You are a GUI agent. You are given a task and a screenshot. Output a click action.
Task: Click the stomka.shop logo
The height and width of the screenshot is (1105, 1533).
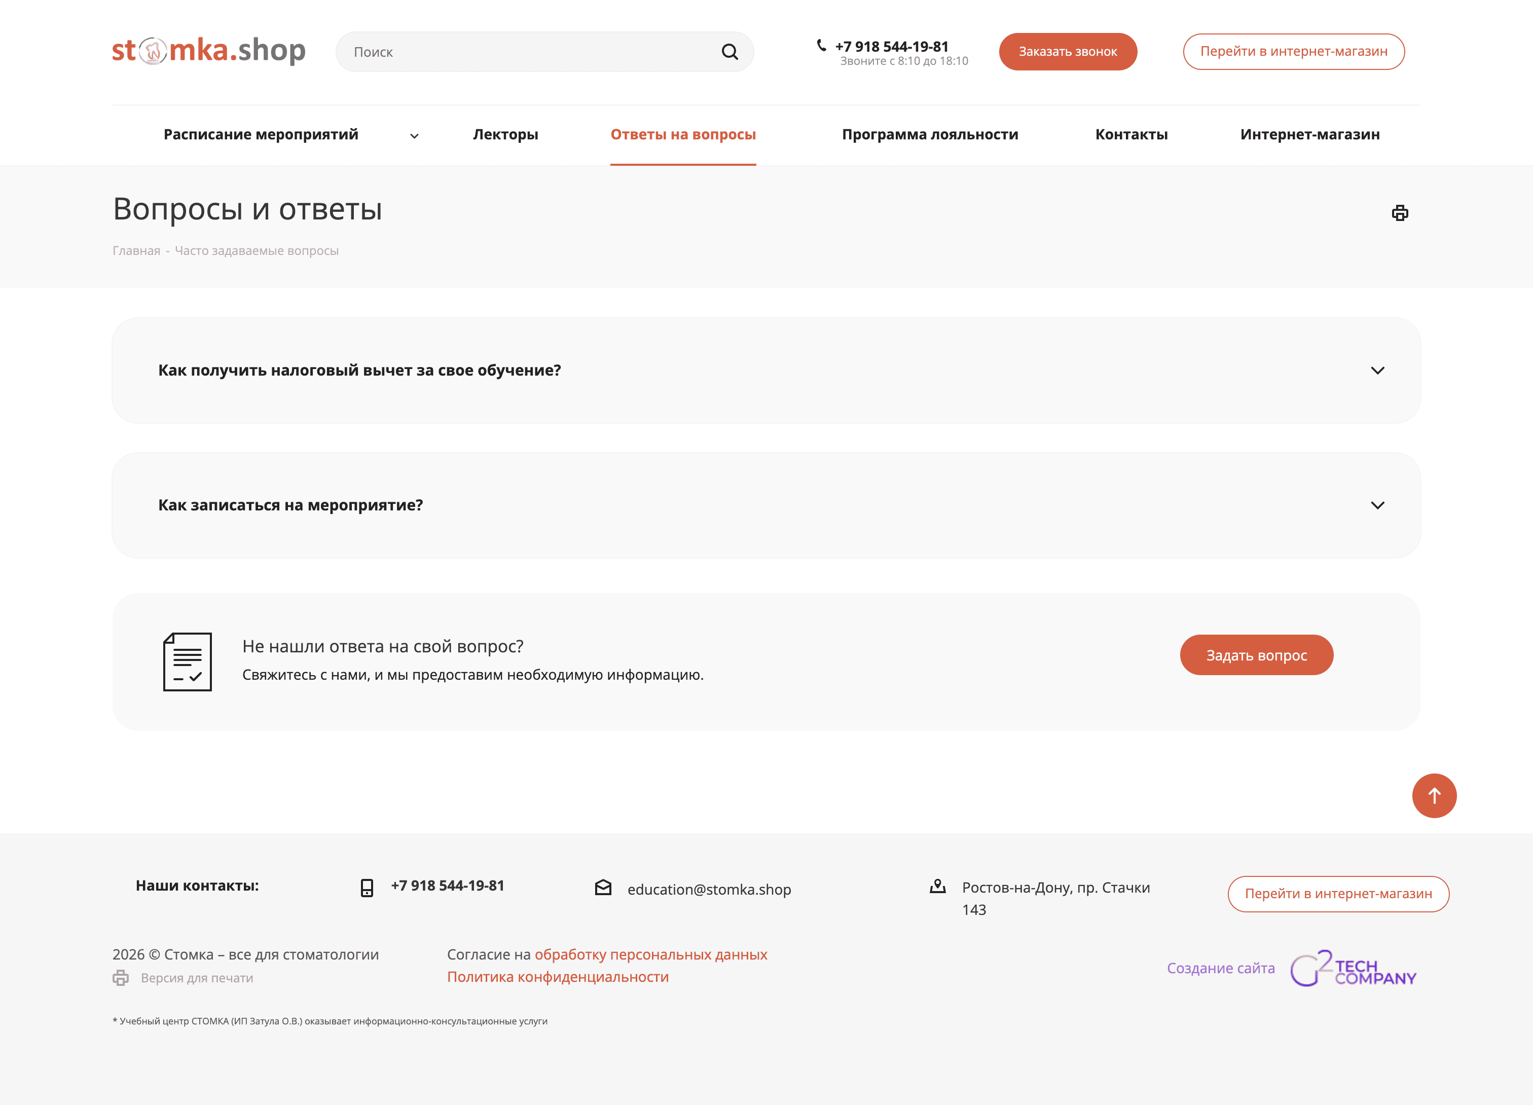point(209,51)
